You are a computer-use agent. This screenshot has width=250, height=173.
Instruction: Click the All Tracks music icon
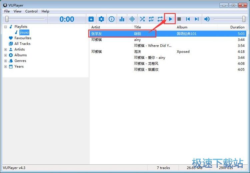coord(11,44)
